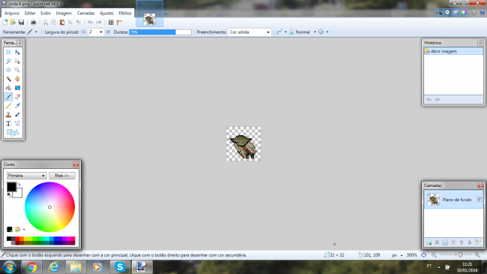The height and width of the screenshot is (274, 487).
Task: Toggle visibility of Plano de fundo layer
Action: [480, 199]
